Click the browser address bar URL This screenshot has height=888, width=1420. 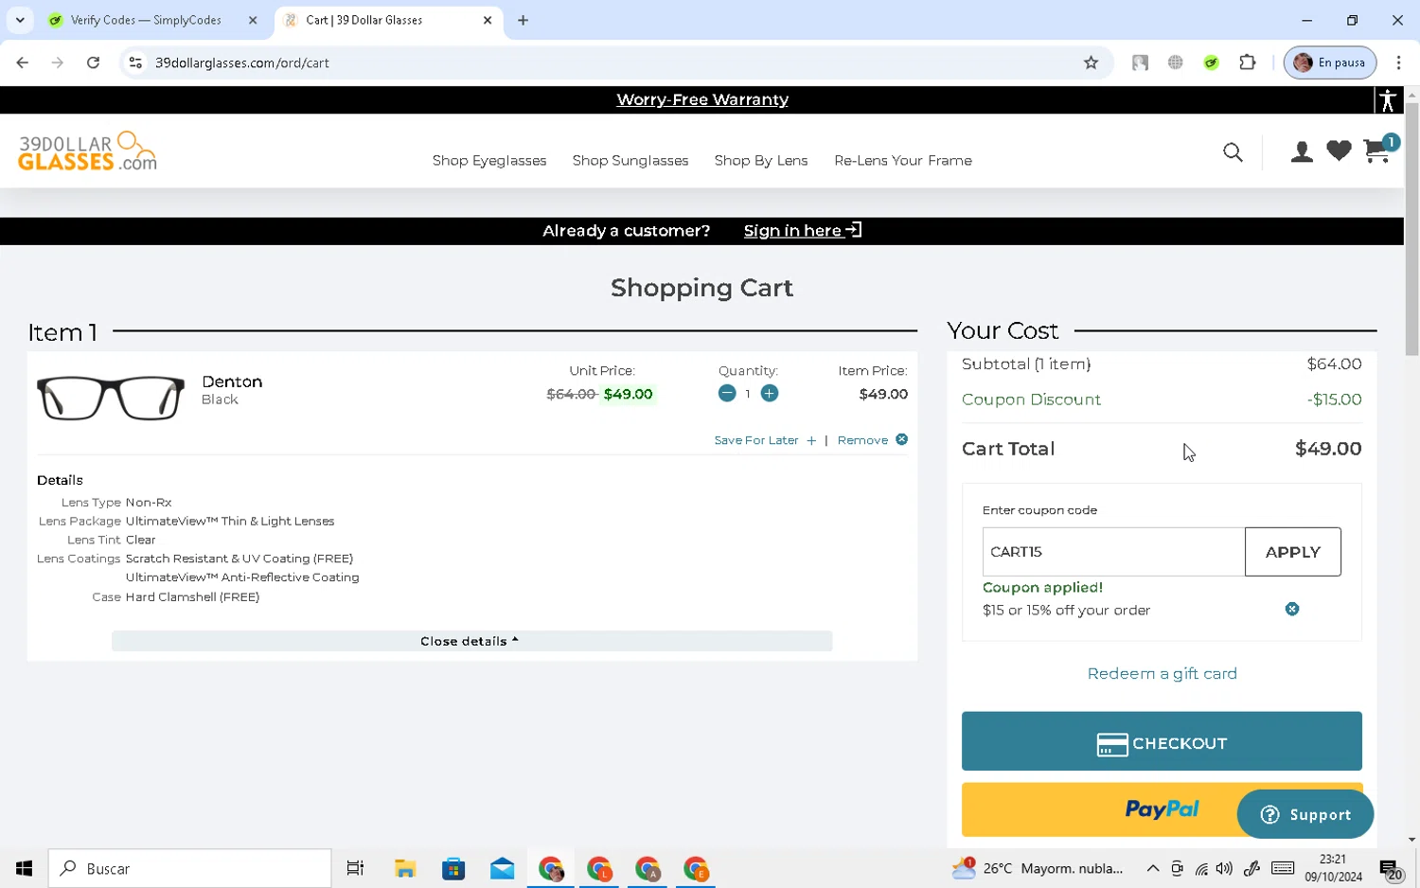point(242,62)
